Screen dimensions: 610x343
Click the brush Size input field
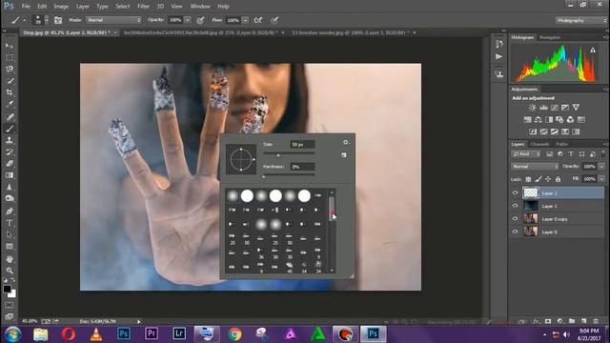302,145
